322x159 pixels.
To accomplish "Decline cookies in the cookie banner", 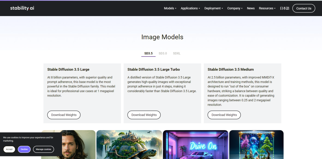I will pos(24,149).
